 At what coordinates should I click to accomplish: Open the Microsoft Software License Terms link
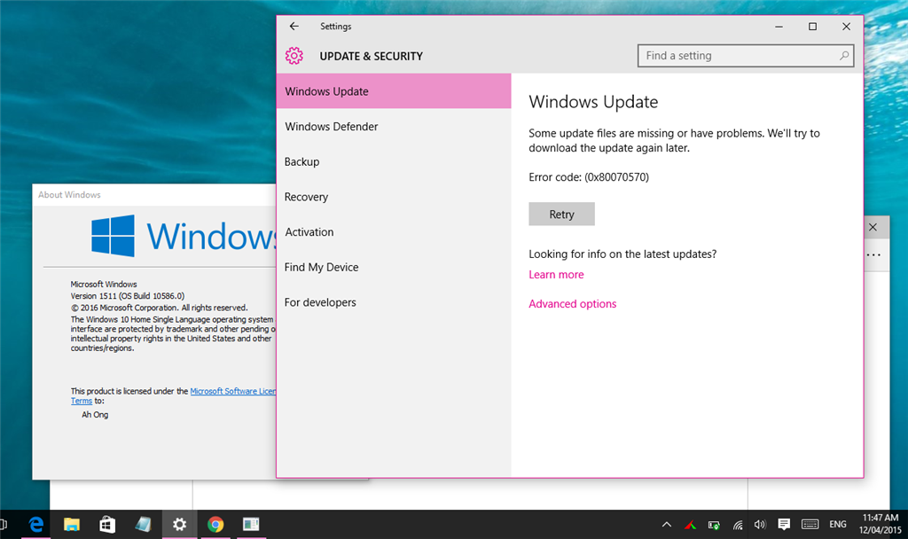coord(233,391)
